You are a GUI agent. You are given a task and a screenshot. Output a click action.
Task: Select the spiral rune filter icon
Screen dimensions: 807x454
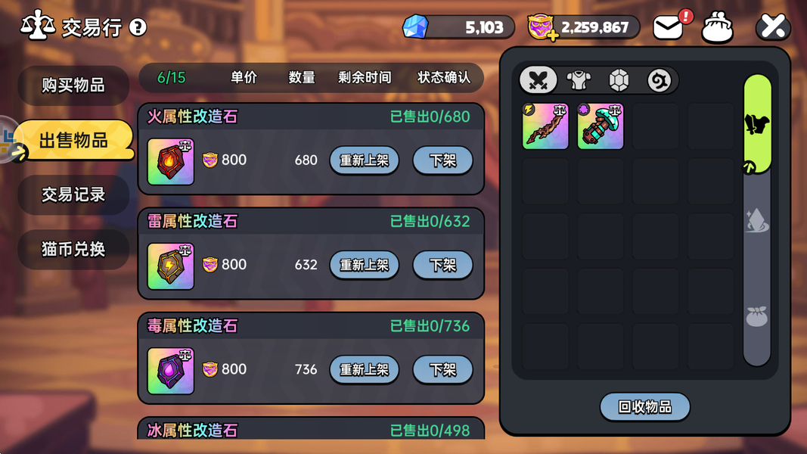coord(659,80)
